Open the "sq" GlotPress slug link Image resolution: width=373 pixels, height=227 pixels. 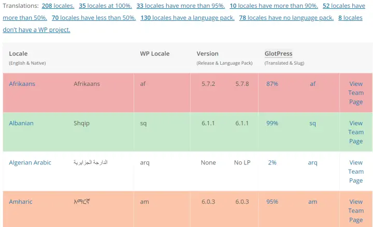point(312,124)
